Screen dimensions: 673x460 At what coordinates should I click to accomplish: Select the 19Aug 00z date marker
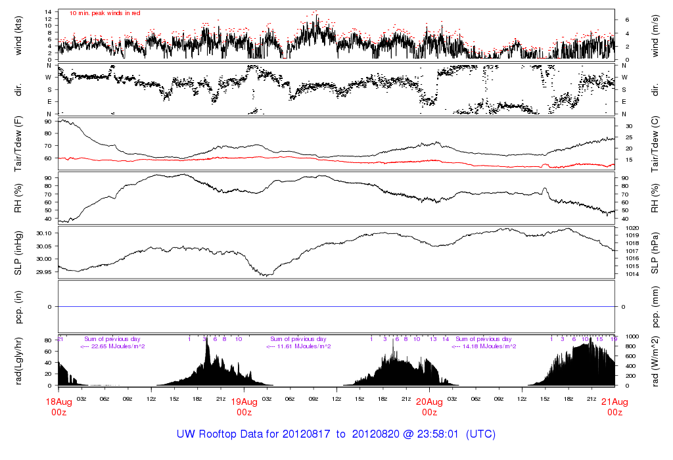[x=244, y=407]
